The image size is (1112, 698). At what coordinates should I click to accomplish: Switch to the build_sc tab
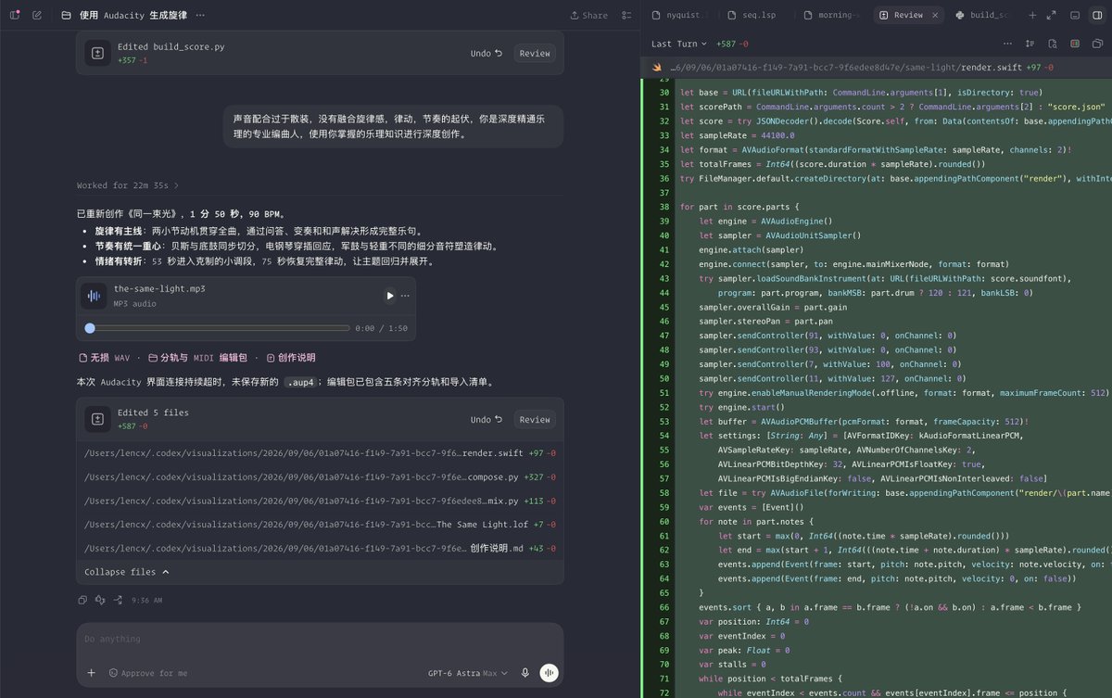pyautogui.click(x=984, y=15)
